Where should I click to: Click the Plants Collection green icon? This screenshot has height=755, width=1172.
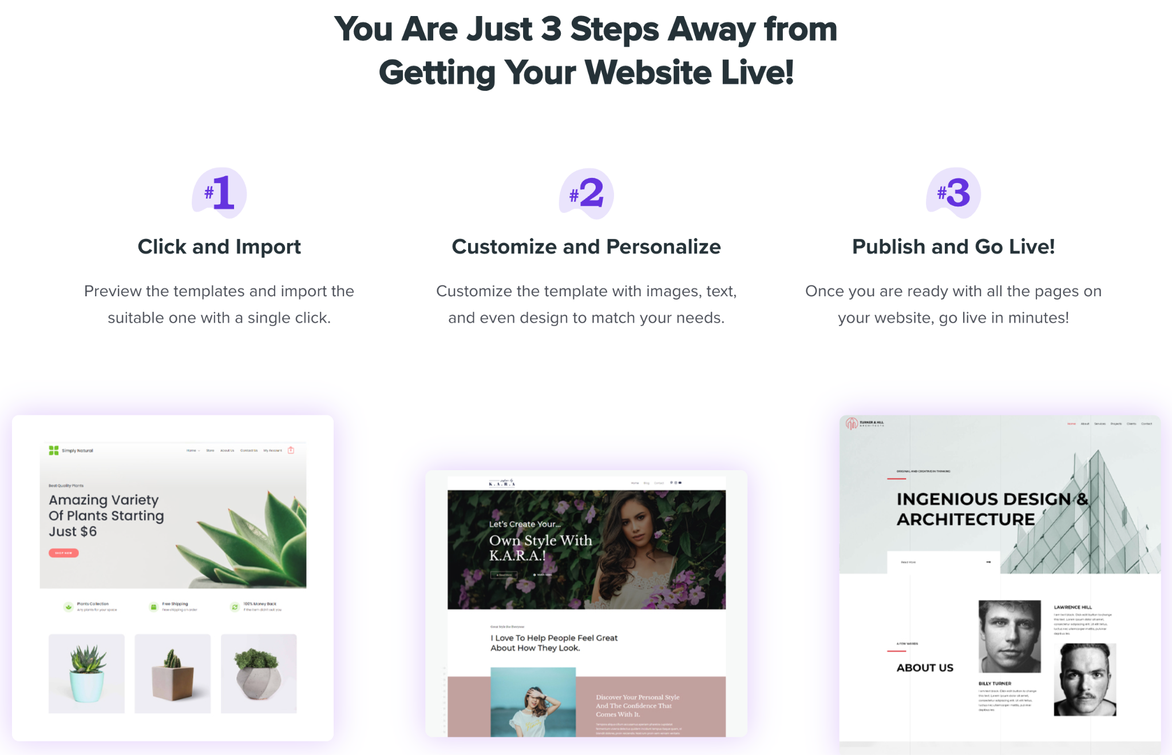[69, 607]
